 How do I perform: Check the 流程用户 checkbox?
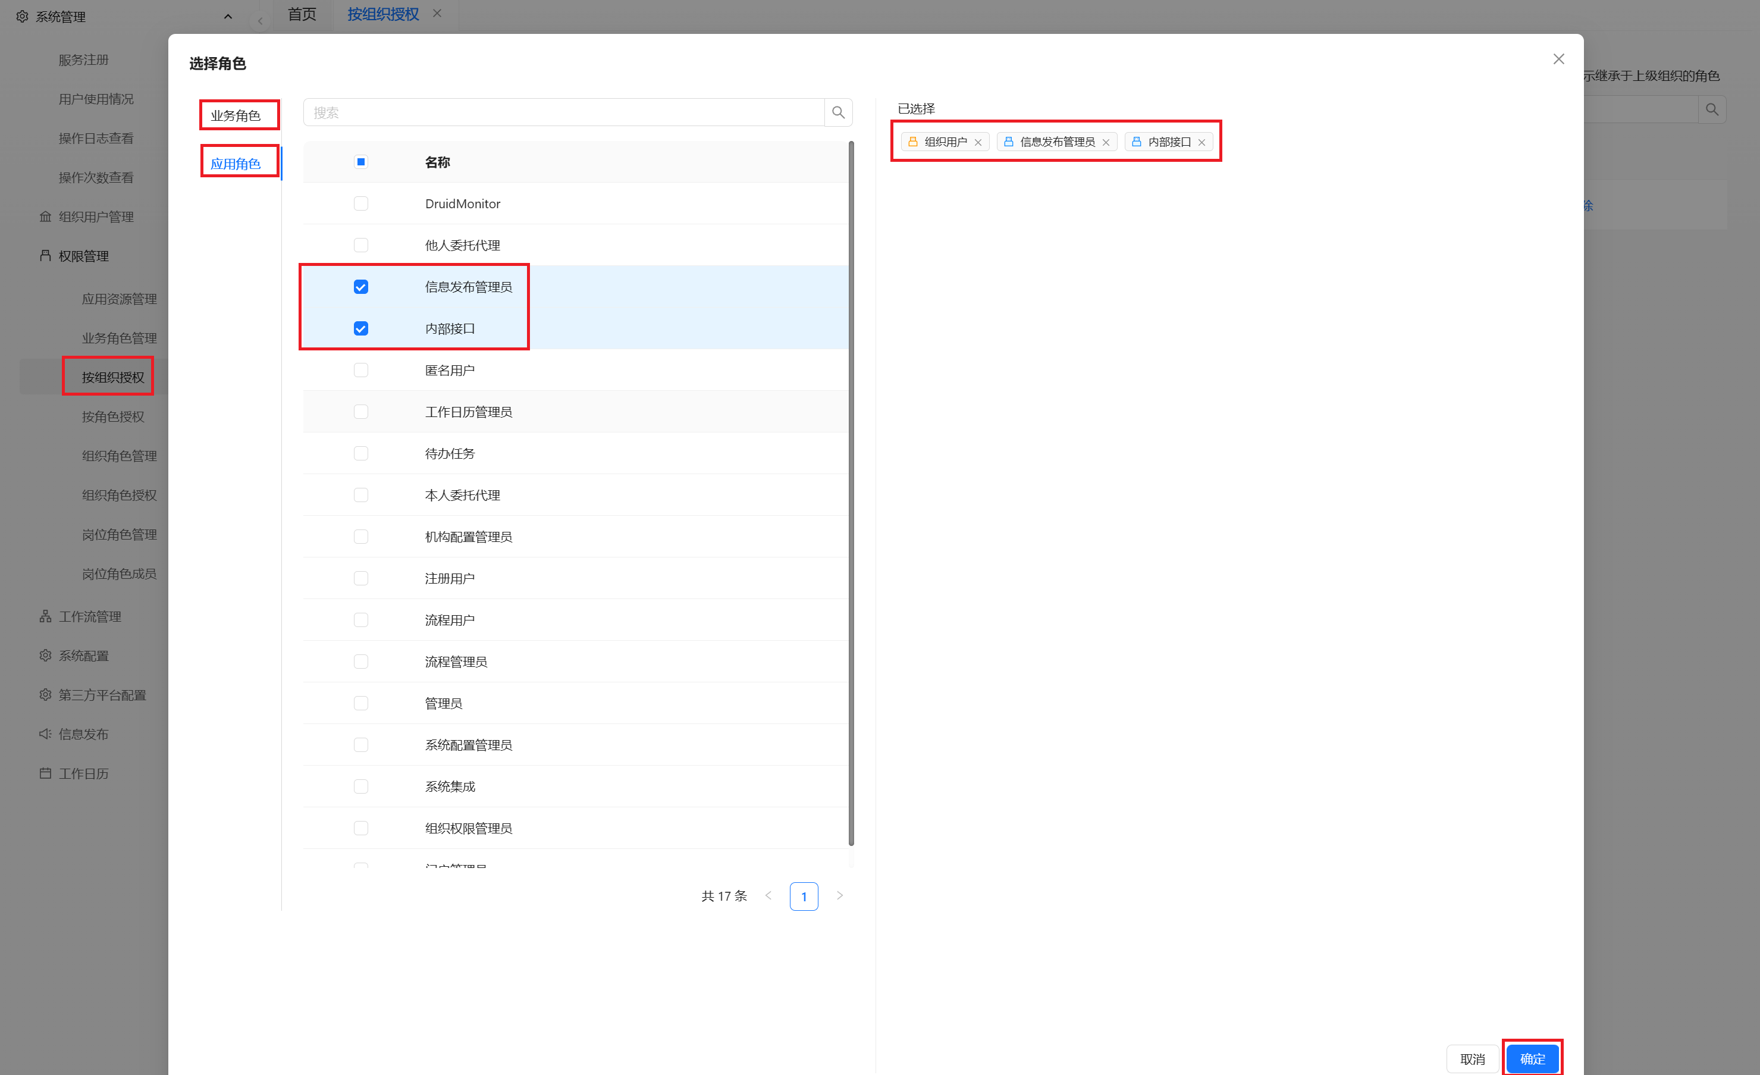point(360,620)
